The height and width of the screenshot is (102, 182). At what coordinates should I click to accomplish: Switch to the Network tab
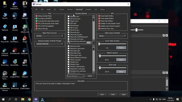point(70,9)
